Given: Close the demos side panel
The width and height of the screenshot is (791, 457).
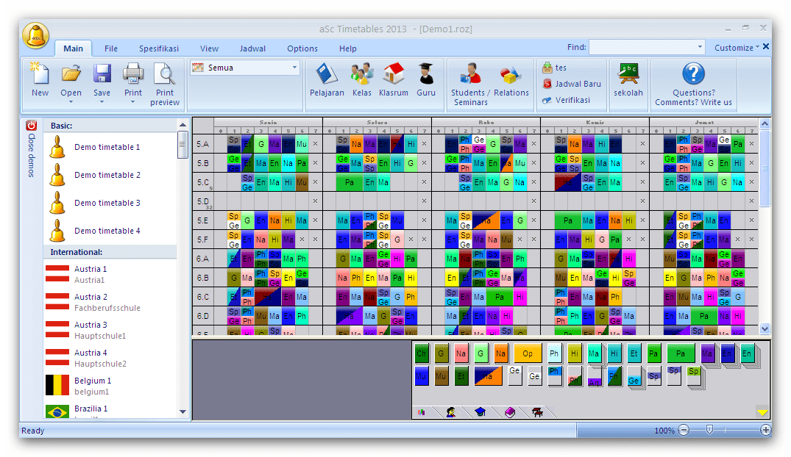Looking at the screenshot, I should (x=32, y=126).
